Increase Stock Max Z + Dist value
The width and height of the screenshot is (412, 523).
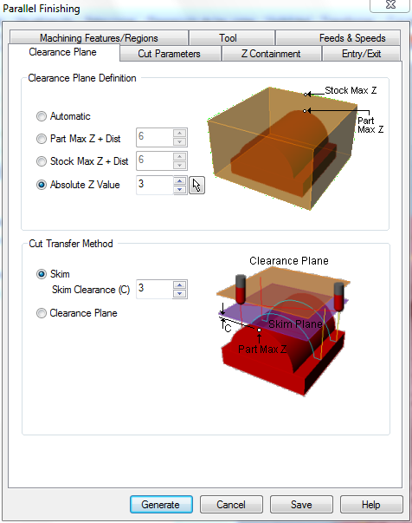coord(180,156)
